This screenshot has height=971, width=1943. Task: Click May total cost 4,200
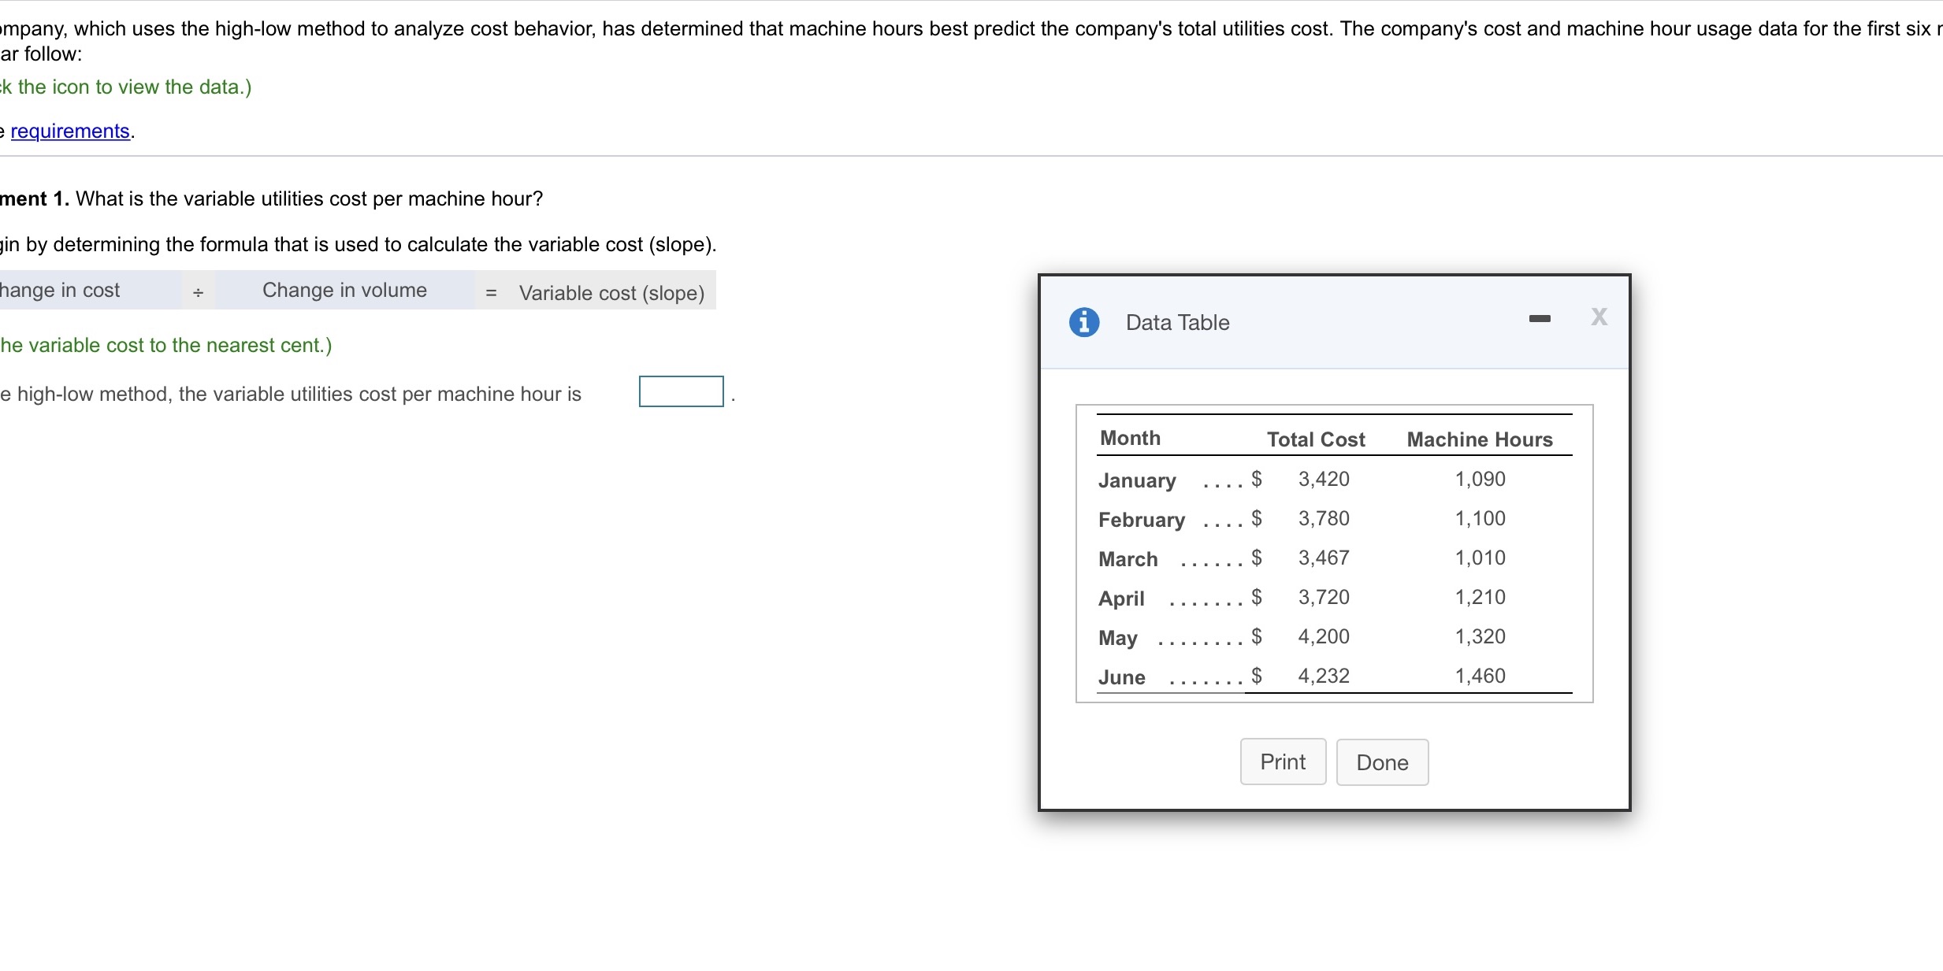coord(1324,636)
